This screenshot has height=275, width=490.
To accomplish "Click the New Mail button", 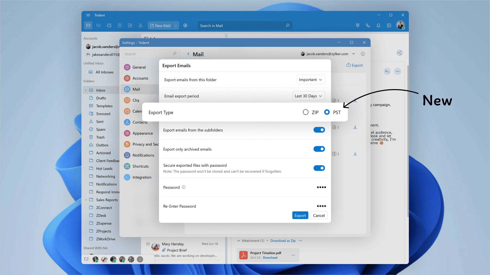I will click(160, 25).
